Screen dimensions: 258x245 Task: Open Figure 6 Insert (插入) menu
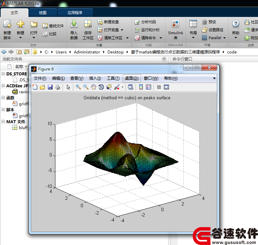(95, 78)
